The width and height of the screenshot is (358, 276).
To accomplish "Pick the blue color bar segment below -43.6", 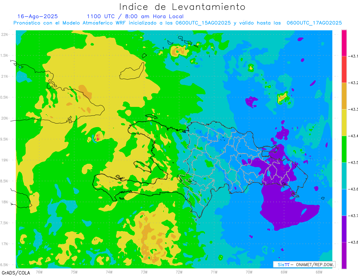I will [x=344, y=202].
